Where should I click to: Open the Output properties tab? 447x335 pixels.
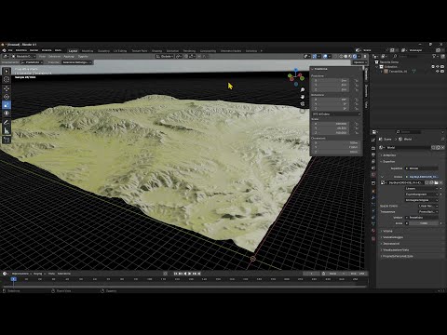coord(373,154)
